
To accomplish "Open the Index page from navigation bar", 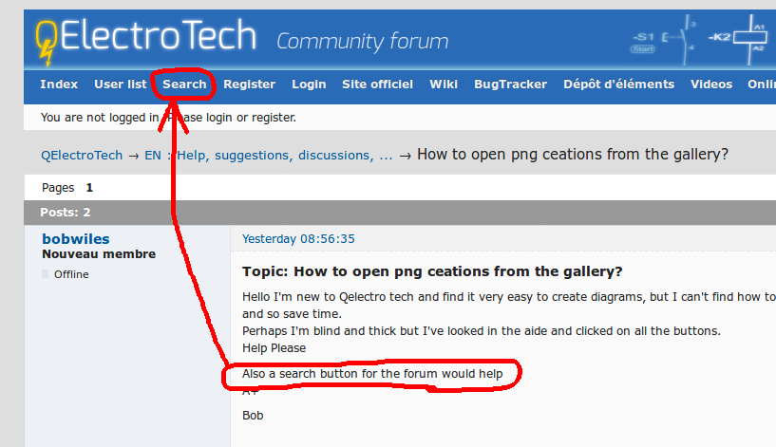I will (59, 84).
